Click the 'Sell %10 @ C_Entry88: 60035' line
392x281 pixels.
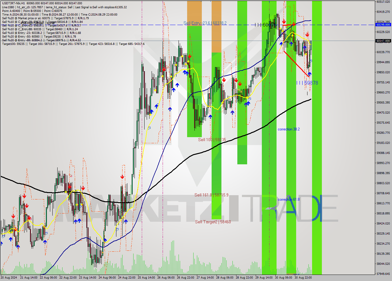pos(40,29)
